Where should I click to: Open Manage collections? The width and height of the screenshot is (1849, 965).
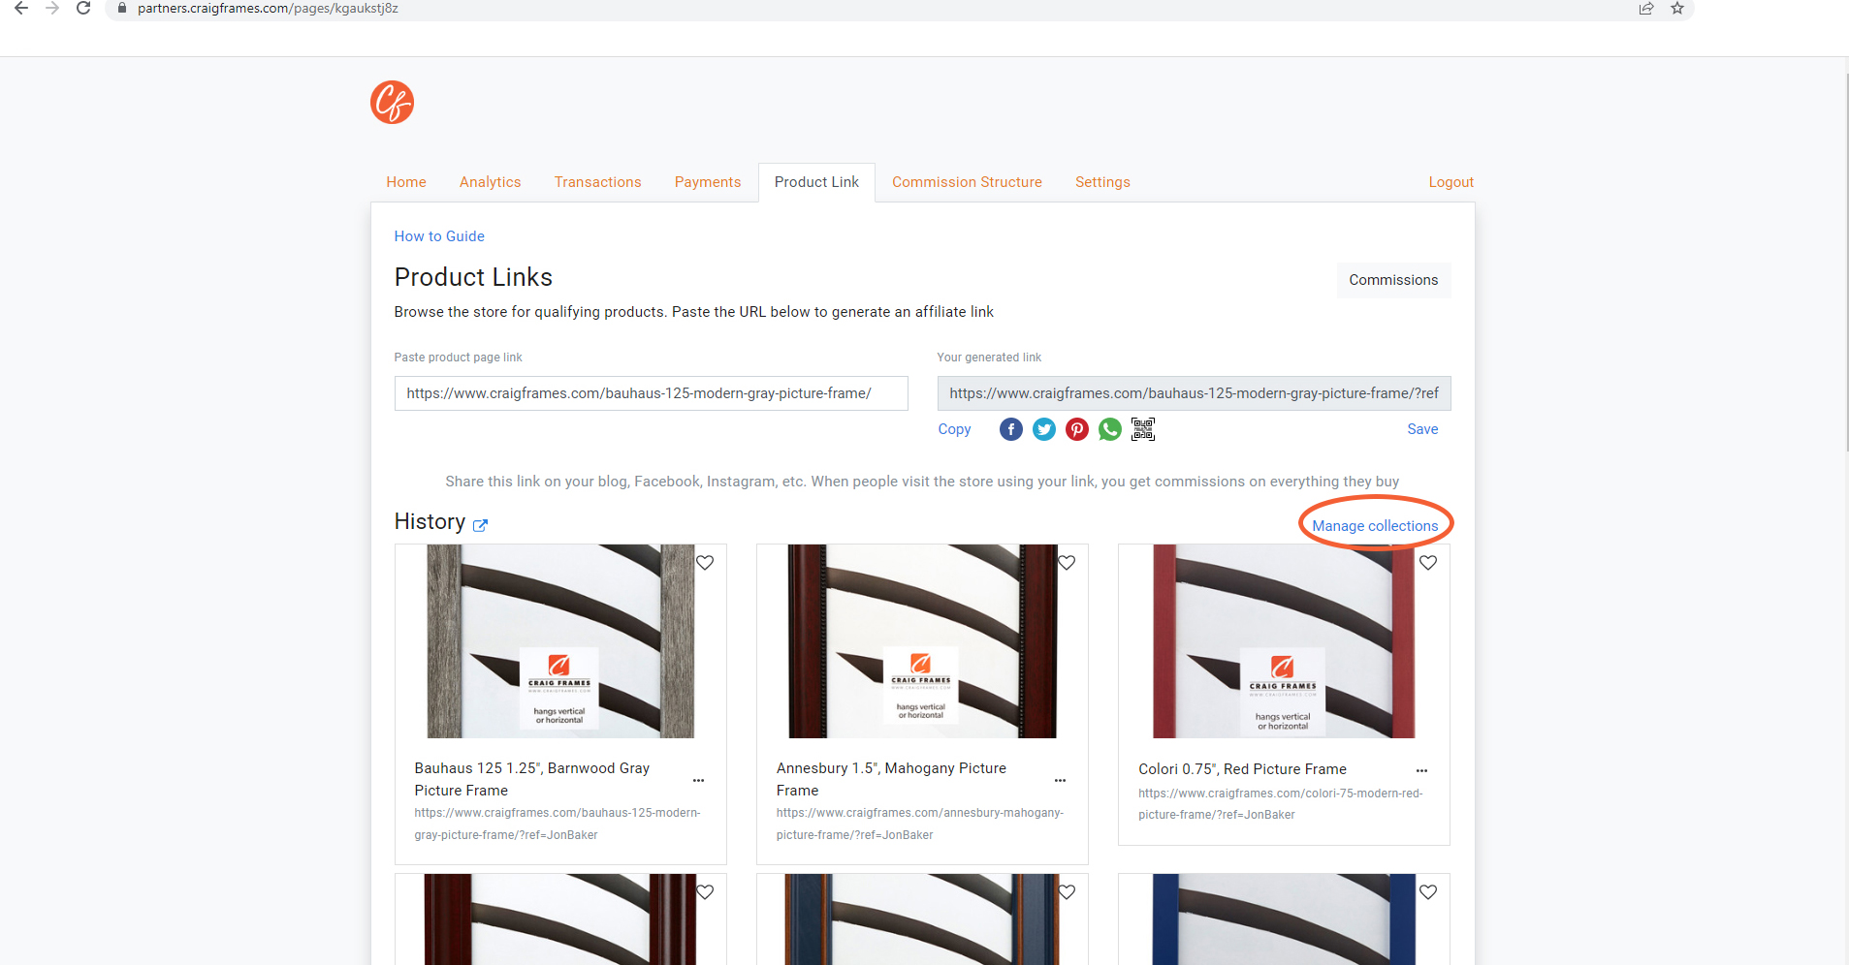1375,526
